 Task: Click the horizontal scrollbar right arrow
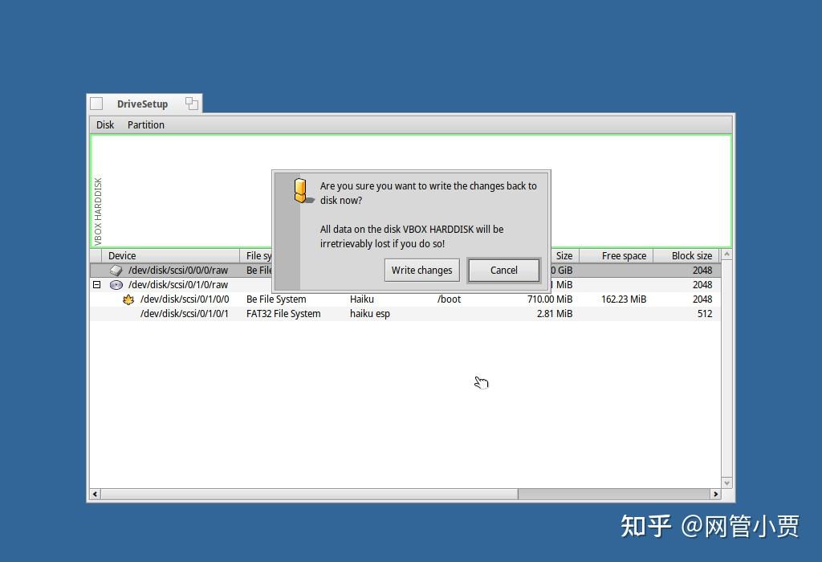click(715, 494)
